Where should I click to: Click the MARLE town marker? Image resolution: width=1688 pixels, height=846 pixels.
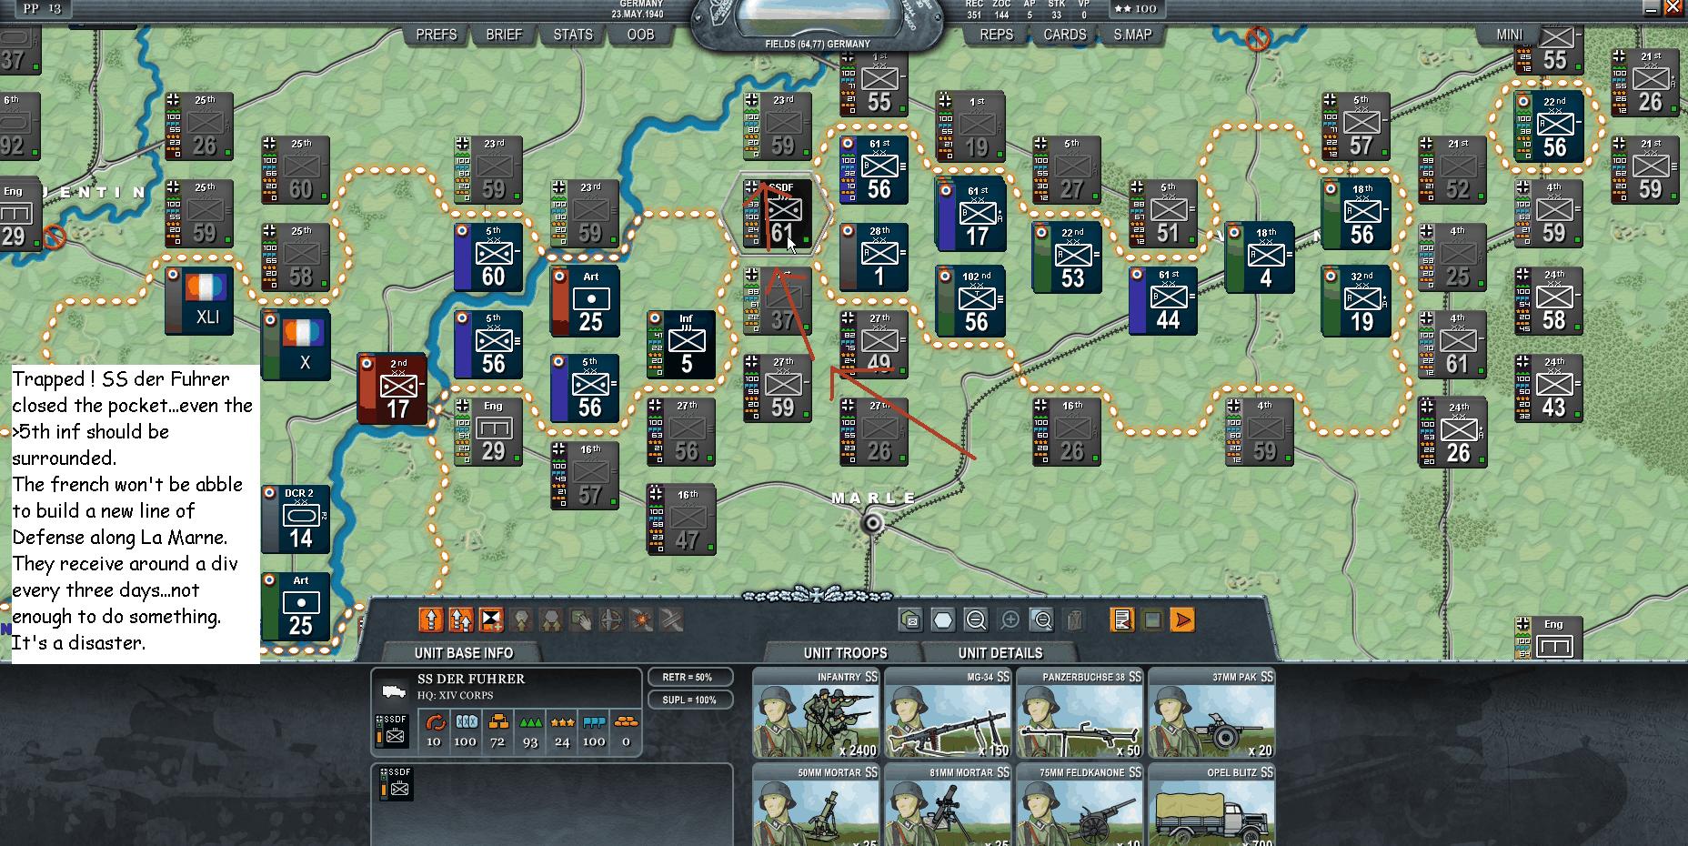[x=873, y=523]
